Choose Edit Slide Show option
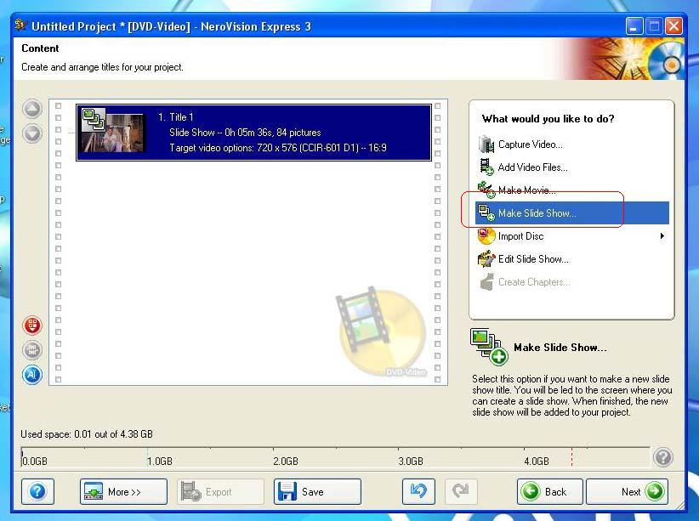699x521 pixels. 533,259
